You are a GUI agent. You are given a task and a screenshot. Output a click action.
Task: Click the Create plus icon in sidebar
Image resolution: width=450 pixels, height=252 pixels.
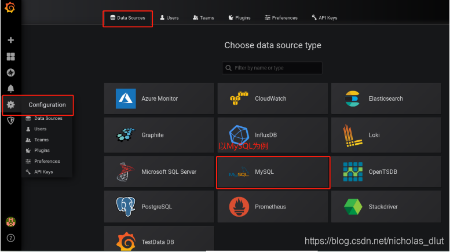click(10, 40)
